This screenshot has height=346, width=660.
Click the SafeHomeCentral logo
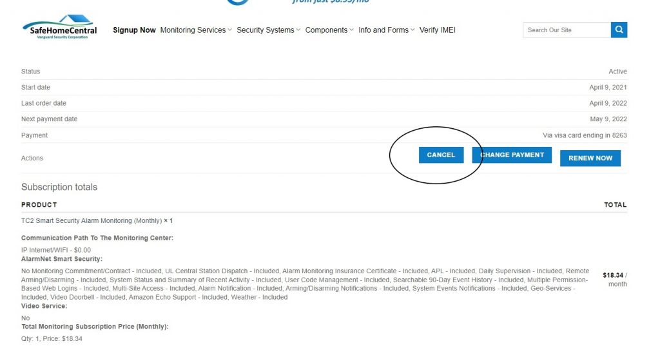(x=60, y=27)
